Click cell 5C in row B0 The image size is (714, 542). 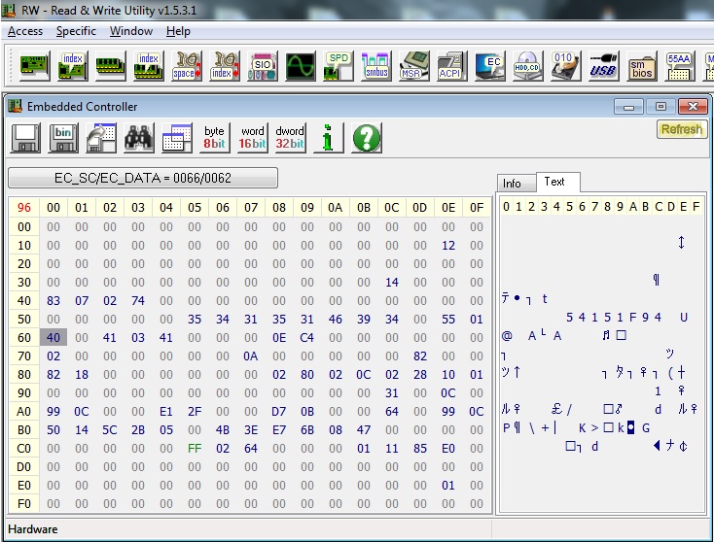(110, 429)
